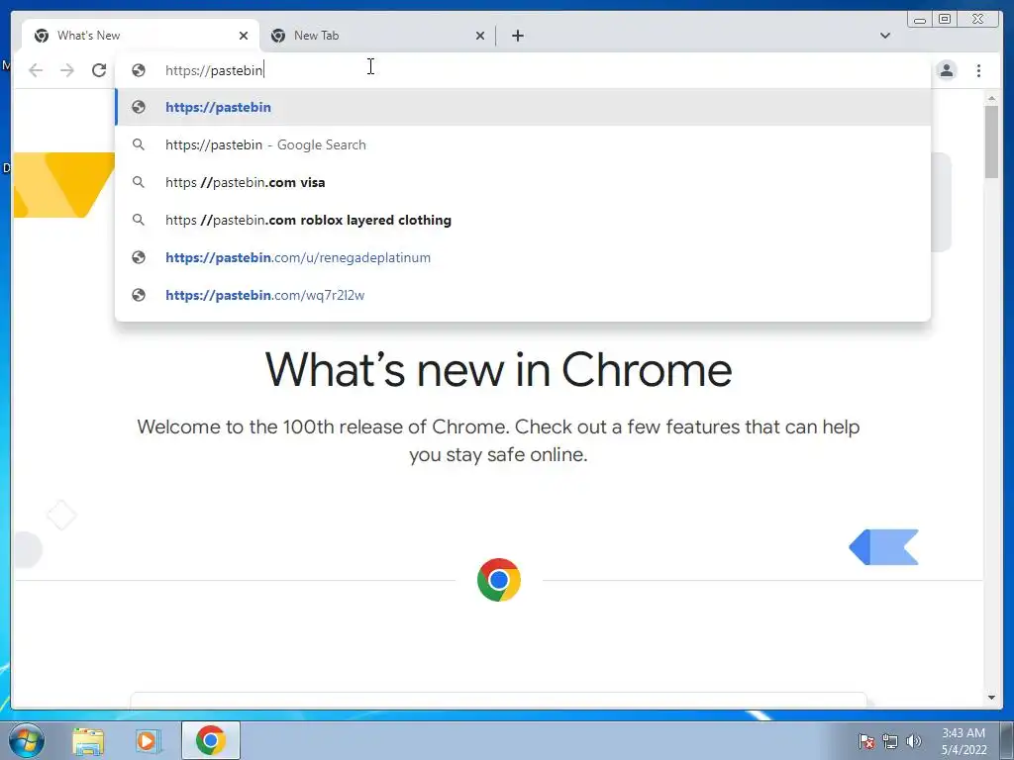Click the What's new in Chrome heading
This screenshot has width=1014, height=760.
[x=499, y=370]
